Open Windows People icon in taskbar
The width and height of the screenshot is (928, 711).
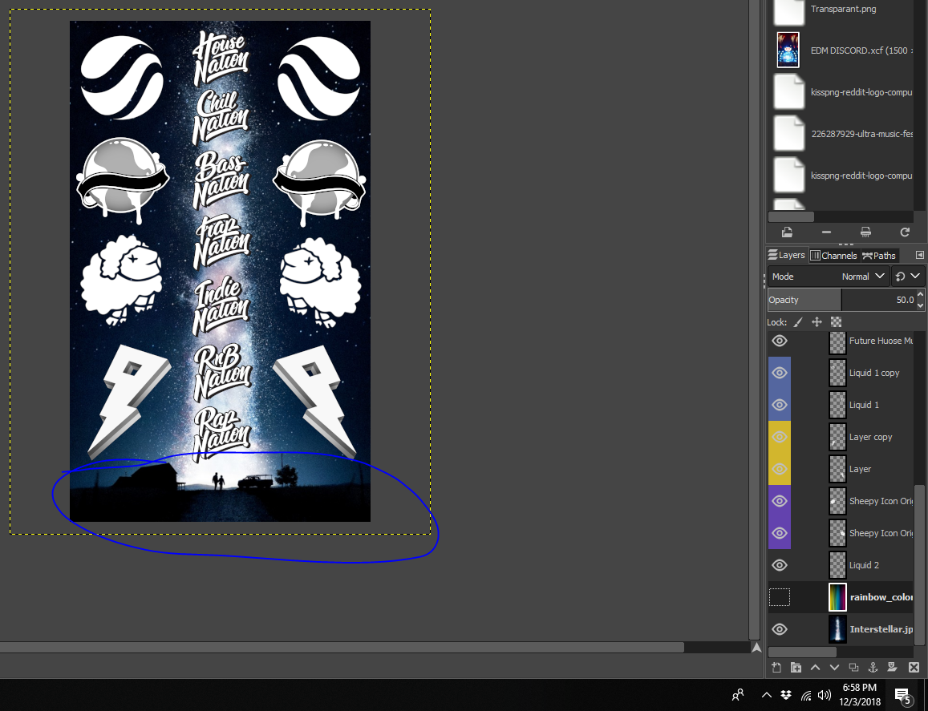738,695
